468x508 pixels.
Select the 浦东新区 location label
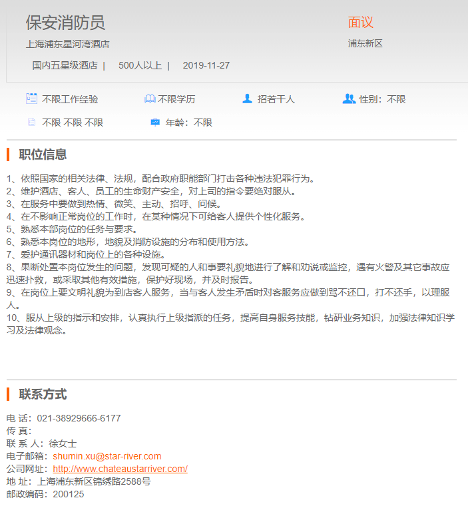tap(365, 44)
